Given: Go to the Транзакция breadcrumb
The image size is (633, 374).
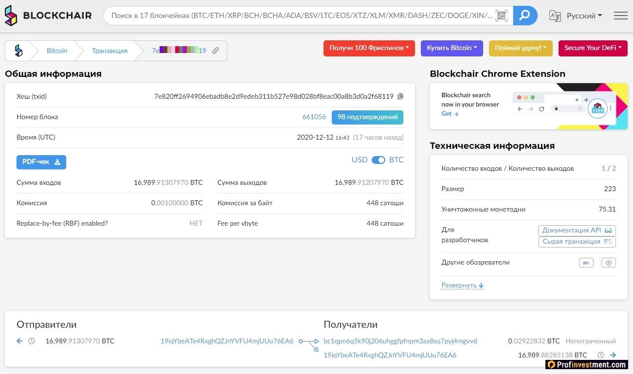Looking at the screenshot, I should (x=109, y=51).
